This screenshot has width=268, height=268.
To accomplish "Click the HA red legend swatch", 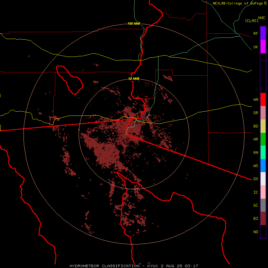I will pos(263,99).
